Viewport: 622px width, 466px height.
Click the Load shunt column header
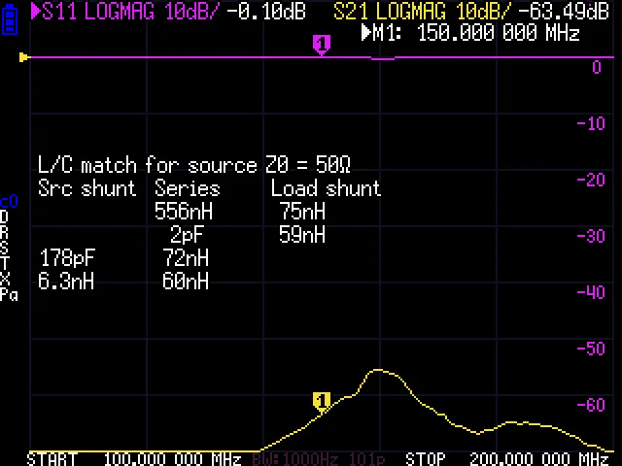(x=326, y=187)
